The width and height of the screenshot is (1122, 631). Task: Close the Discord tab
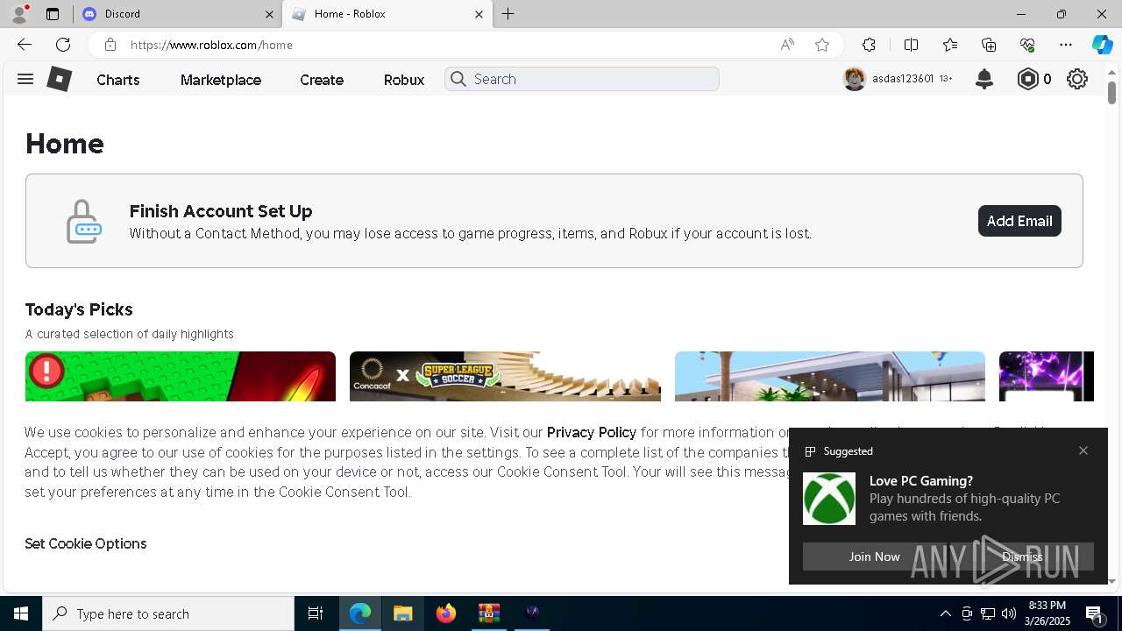point(269,14)
